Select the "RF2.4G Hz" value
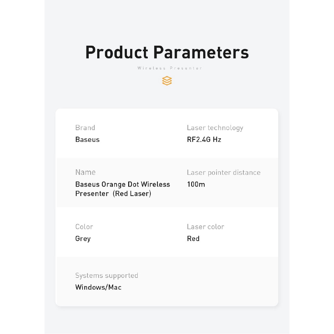The height and width of the screenshot is (334, 334). click(x=204, y=140)
